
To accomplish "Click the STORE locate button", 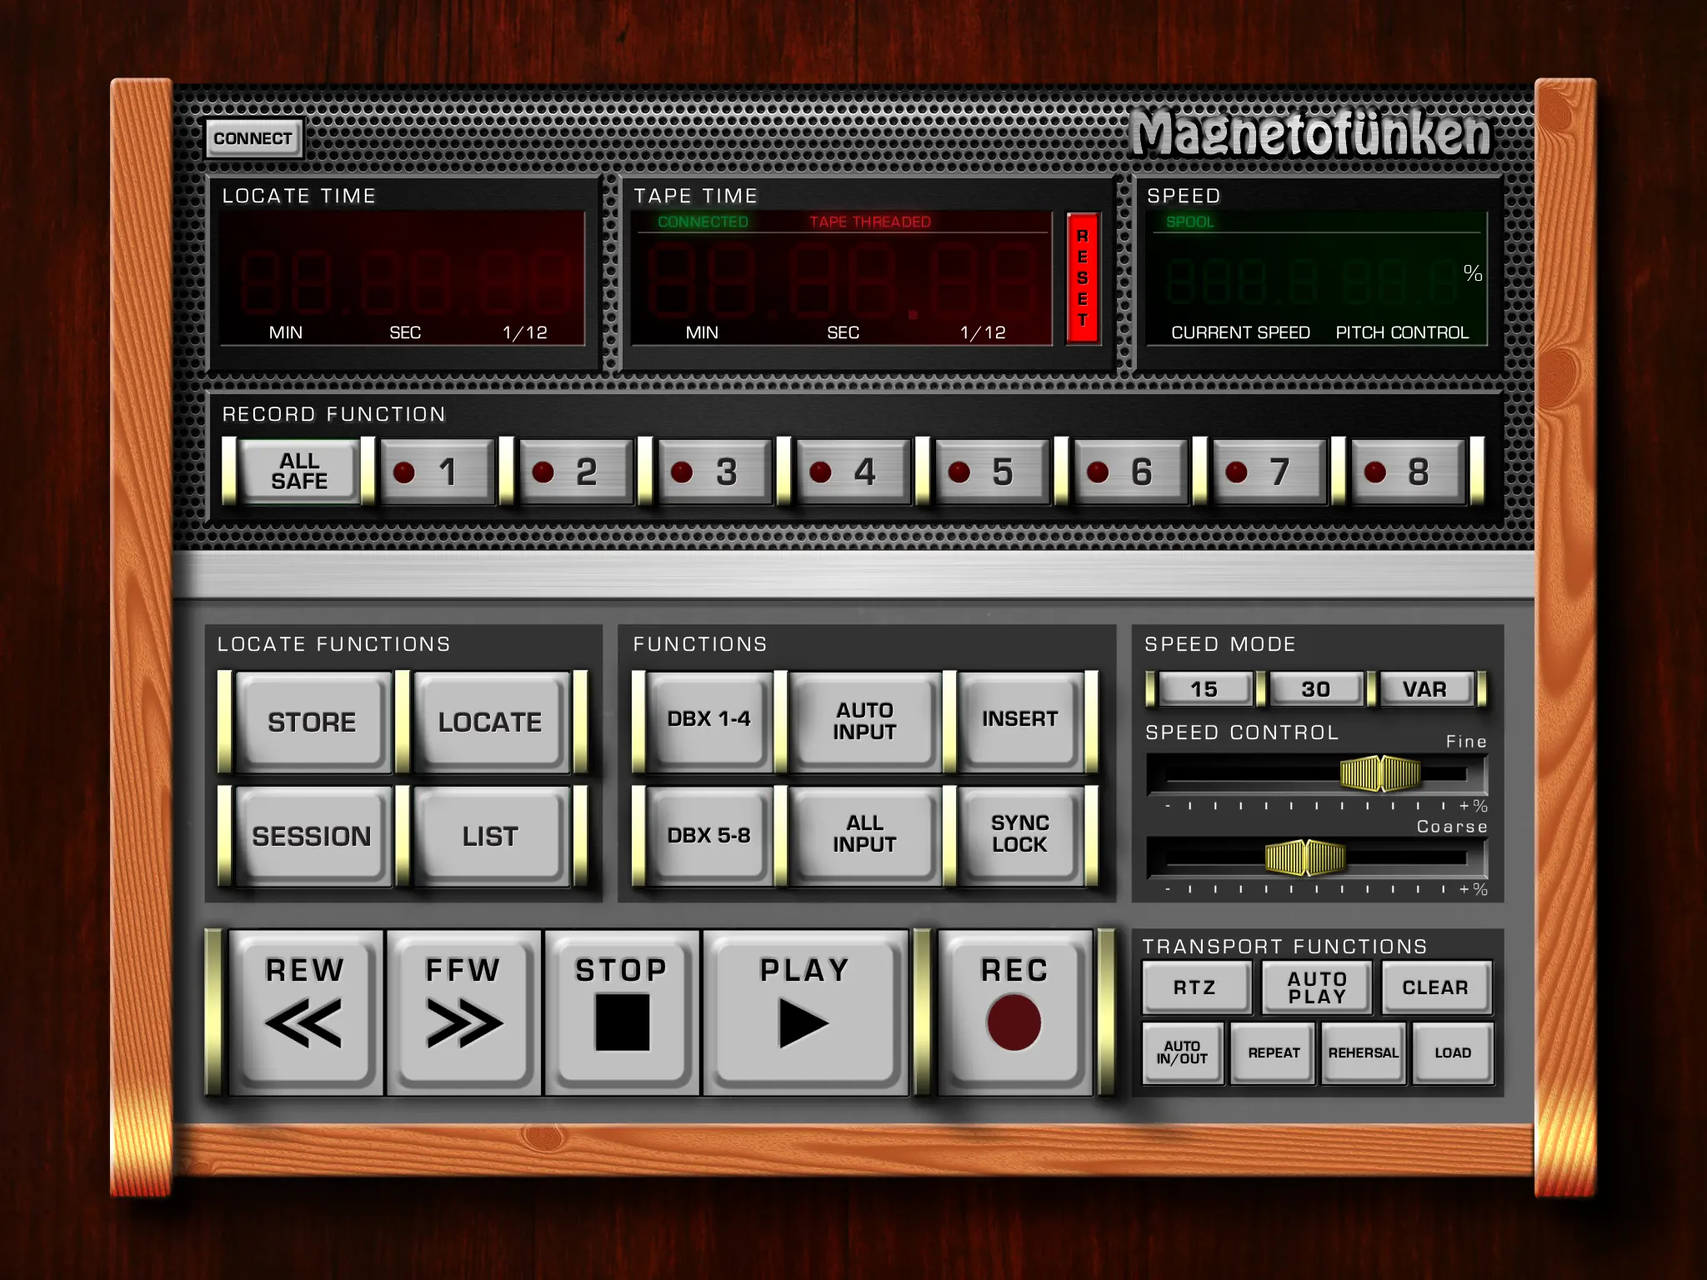I will 313,722.
